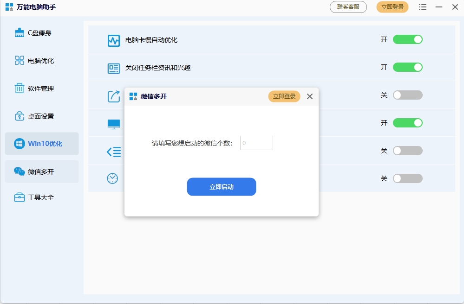This screenshot has width=464, height=304.
Task: Click 立即登录 in the 微信多开 dialog
Action: [284, 96]
